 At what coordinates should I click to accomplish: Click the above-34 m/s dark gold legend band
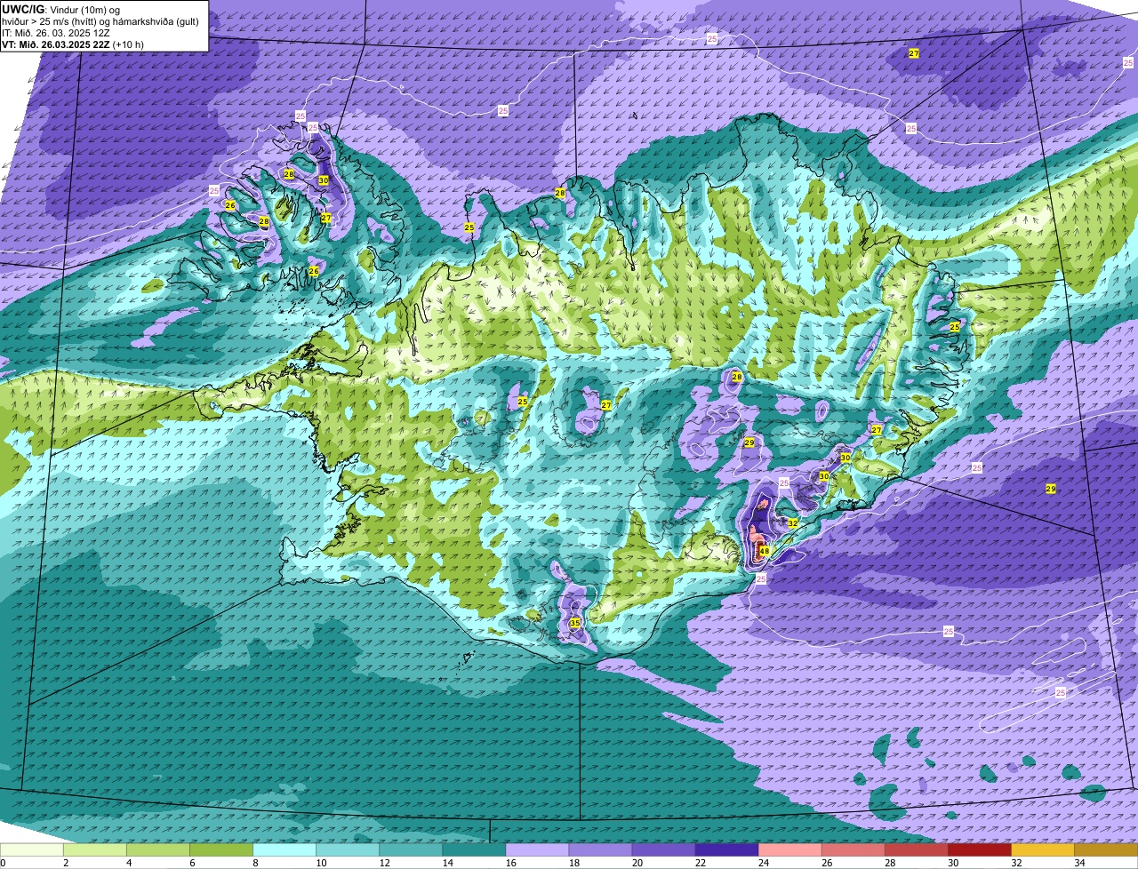1106,850
